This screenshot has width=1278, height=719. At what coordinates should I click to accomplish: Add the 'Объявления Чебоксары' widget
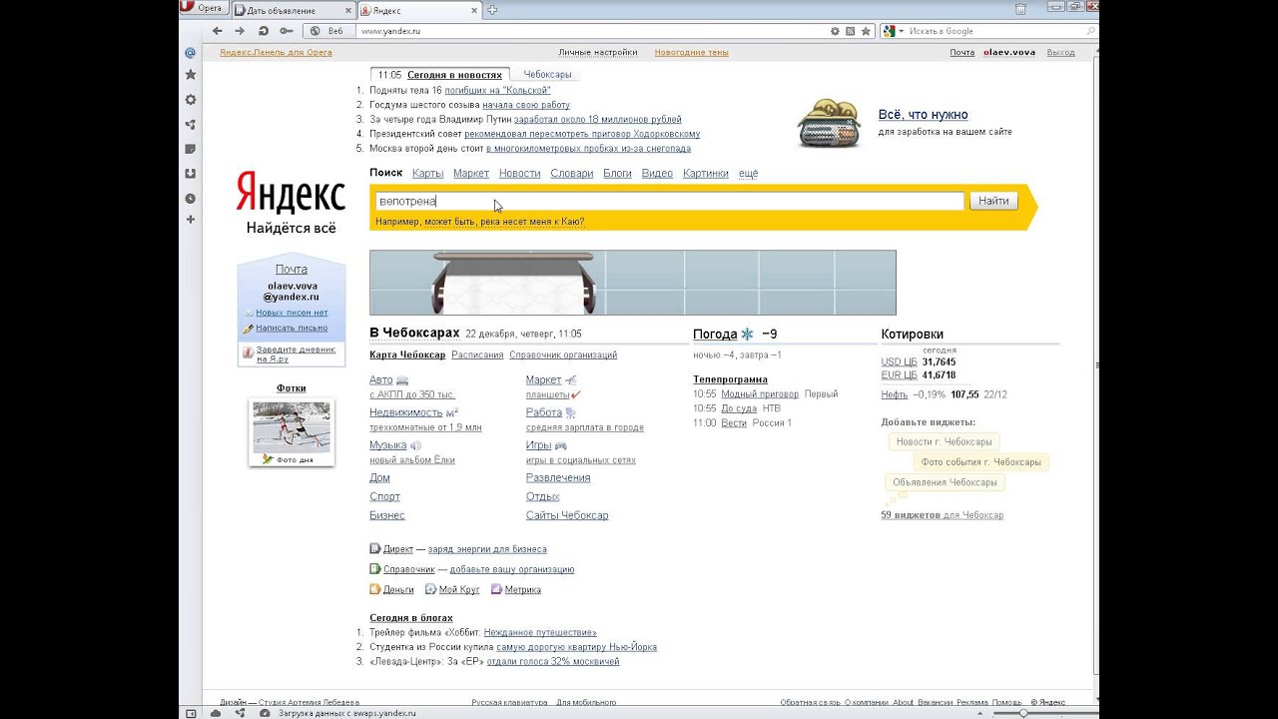click(945, 482)
